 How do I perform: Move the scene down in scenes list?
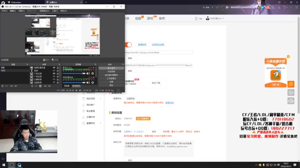15,86
